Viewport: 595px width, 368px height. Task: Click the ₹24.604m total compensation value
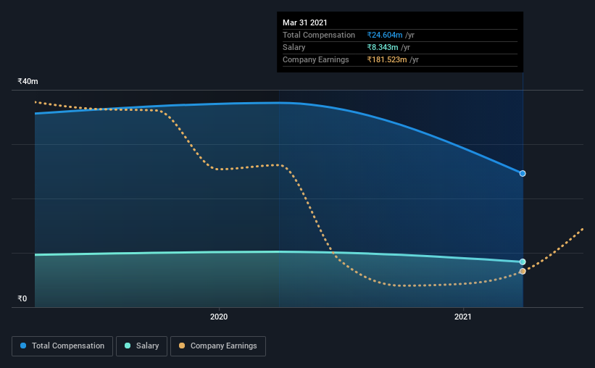tap(385, 35)
